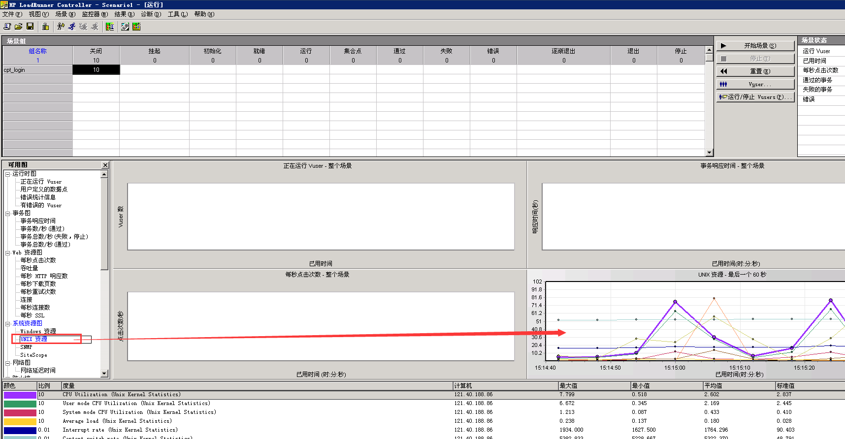Click the scroll up arrow of available graphs tree
Viewport: 845px width, 439px height.
104,174
